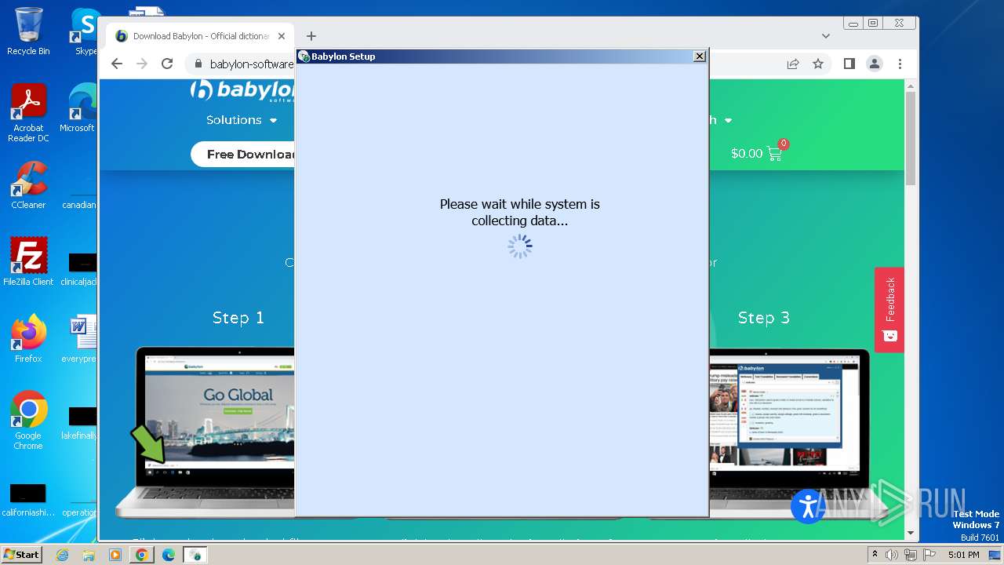Open Chrome profile avatar menu
1004x565 pixels.
tap(875, 64)
